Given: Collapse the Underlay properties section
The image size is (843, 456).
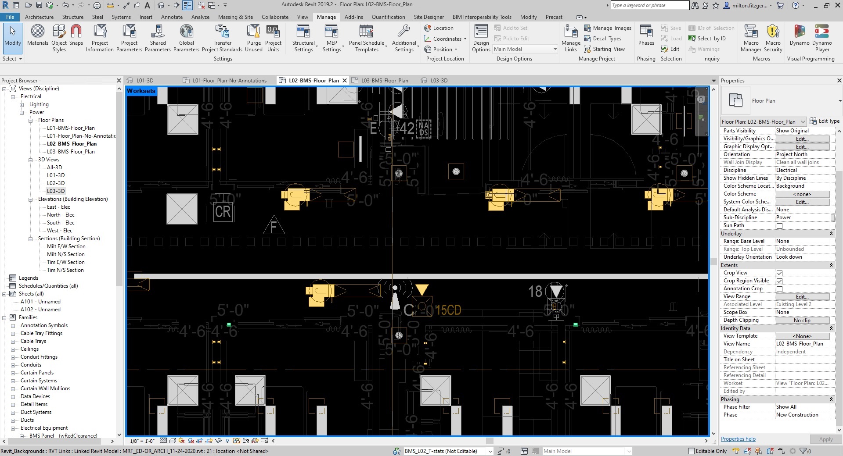Looking at the screenshot, I should point(831,234).
